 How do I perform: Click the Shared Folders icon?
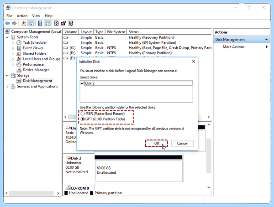click(x=19, y=54)
